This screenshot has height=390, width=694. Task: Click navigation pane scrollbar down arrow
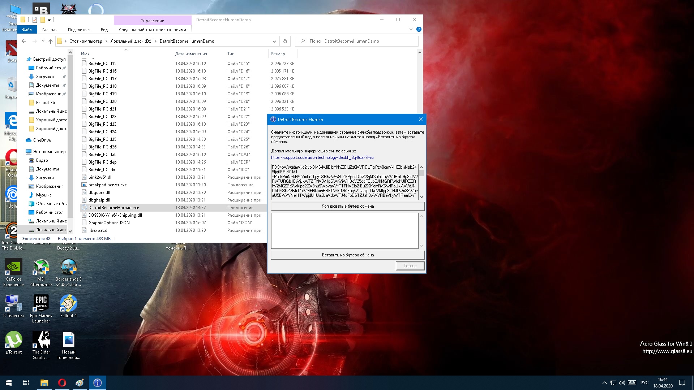[x=70, y=231]
